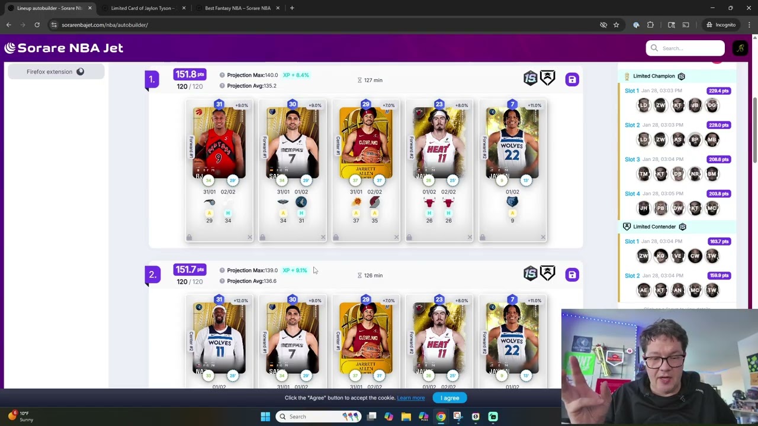Click the Sorare NBA Jet logo
758x426 pixels.
[x=63, y=48]
